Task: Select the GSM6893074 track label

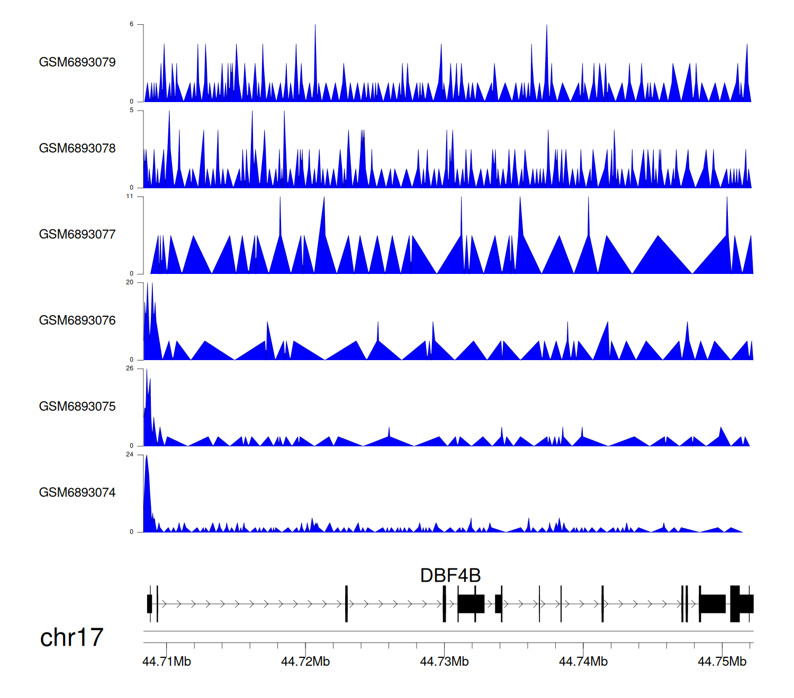Action: tap(77, 493)
